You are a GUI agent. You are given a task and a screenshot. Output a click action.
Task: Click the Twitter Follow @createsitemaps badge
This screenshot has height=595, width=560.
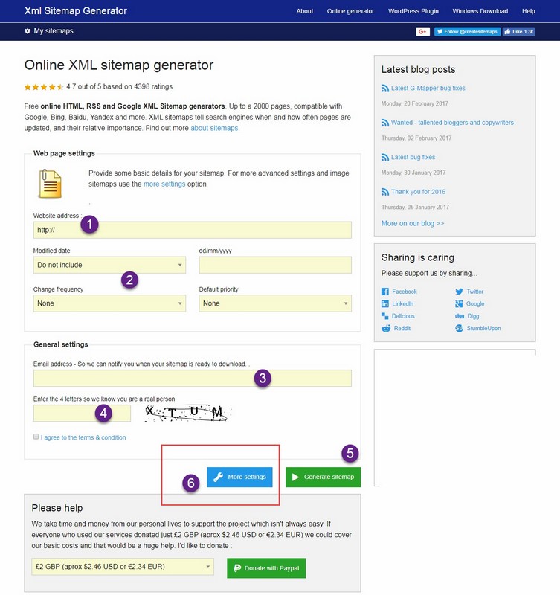click(466, 32)
